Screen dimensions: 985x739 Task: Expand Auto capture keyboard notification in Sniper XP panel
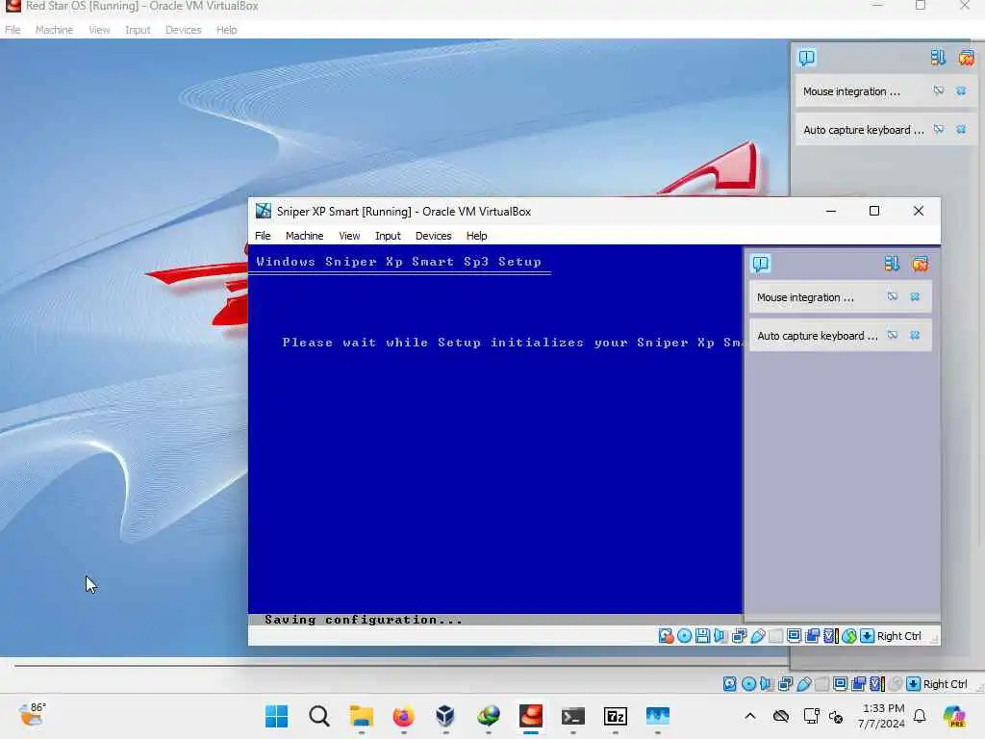pyautogui.click(x=818, y=336)
